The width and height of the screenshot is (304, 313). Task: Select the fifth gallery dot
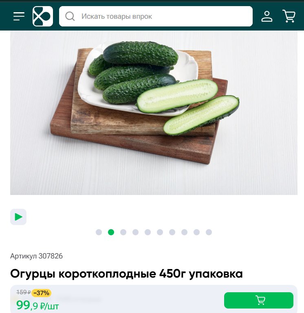coord(148,232)
